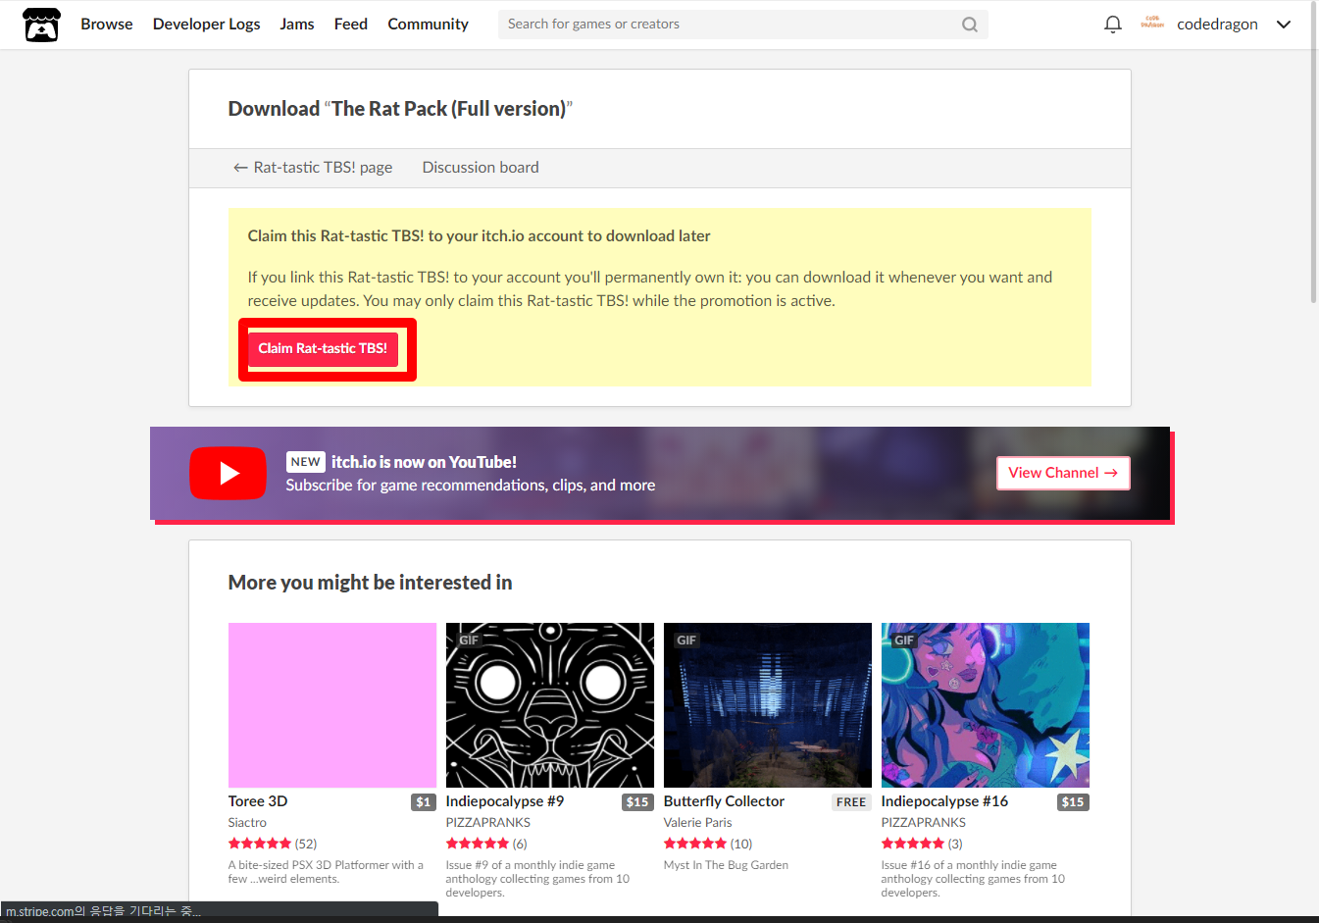Focus the search for games field
Image resolution: width=1319 pixels, height=923 pixels.
[x=742, y=25]
